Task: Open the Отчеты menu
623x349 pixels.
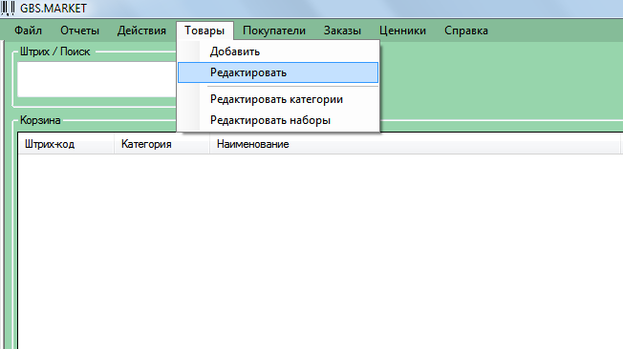Action: coord(79,31)
